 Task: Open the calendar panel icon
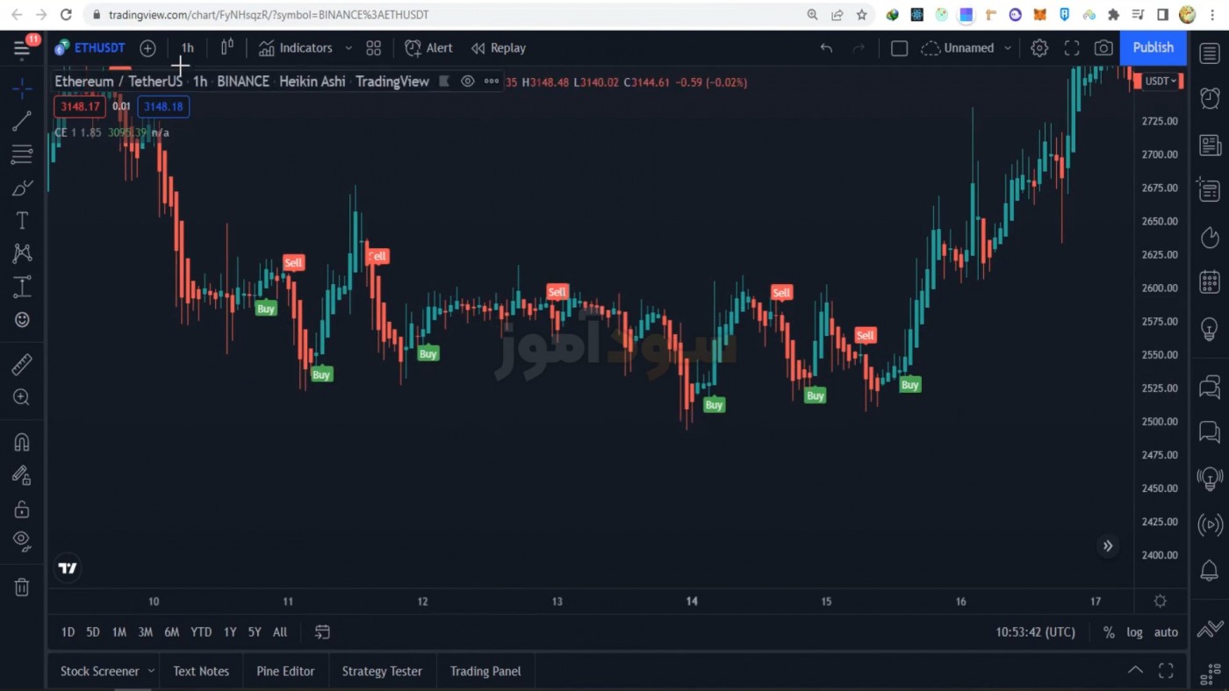1210,282
